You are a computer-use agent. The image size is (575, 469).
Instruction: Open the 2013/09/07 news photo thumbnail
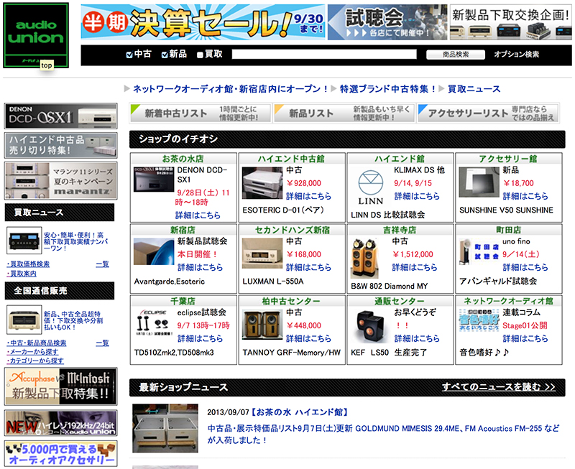[x=165, y=428]
